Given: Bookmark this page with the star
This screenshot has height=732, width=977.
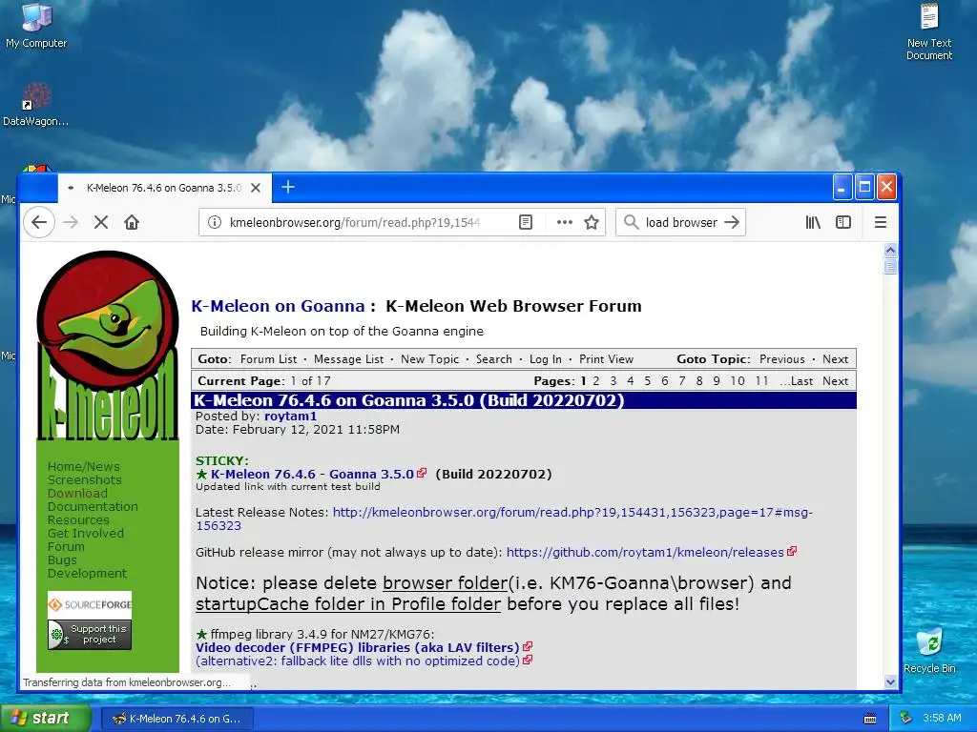Looking at the screenshot, I should (x=592, y=222).
